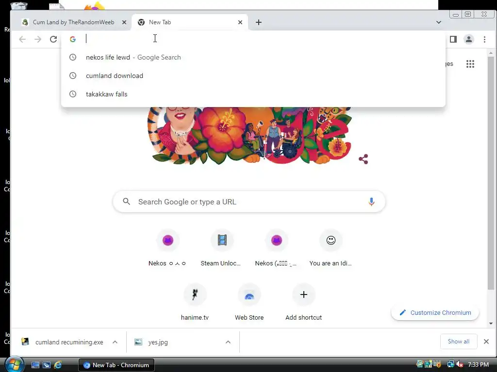Click the magnifier icon in search box
This screenshot has width=497, height=372.
tap(127, 201)
